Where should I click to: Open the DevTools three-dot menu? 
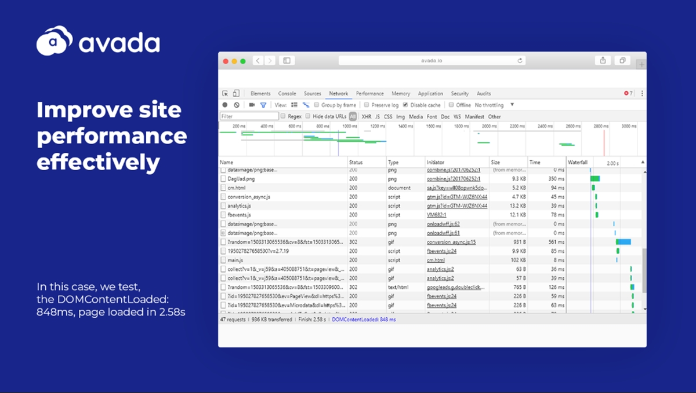point(642,93)
